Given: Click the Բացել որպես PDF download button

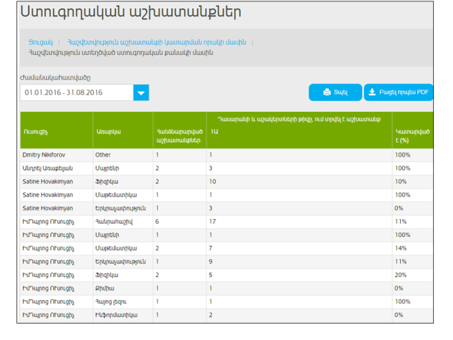Looking at the screenshot, I should point(399,92).
